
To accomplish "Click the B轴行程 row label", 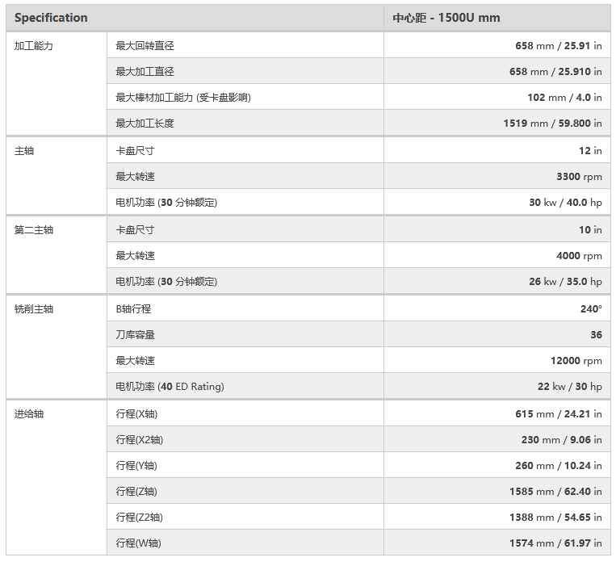I will click(133, 309).
